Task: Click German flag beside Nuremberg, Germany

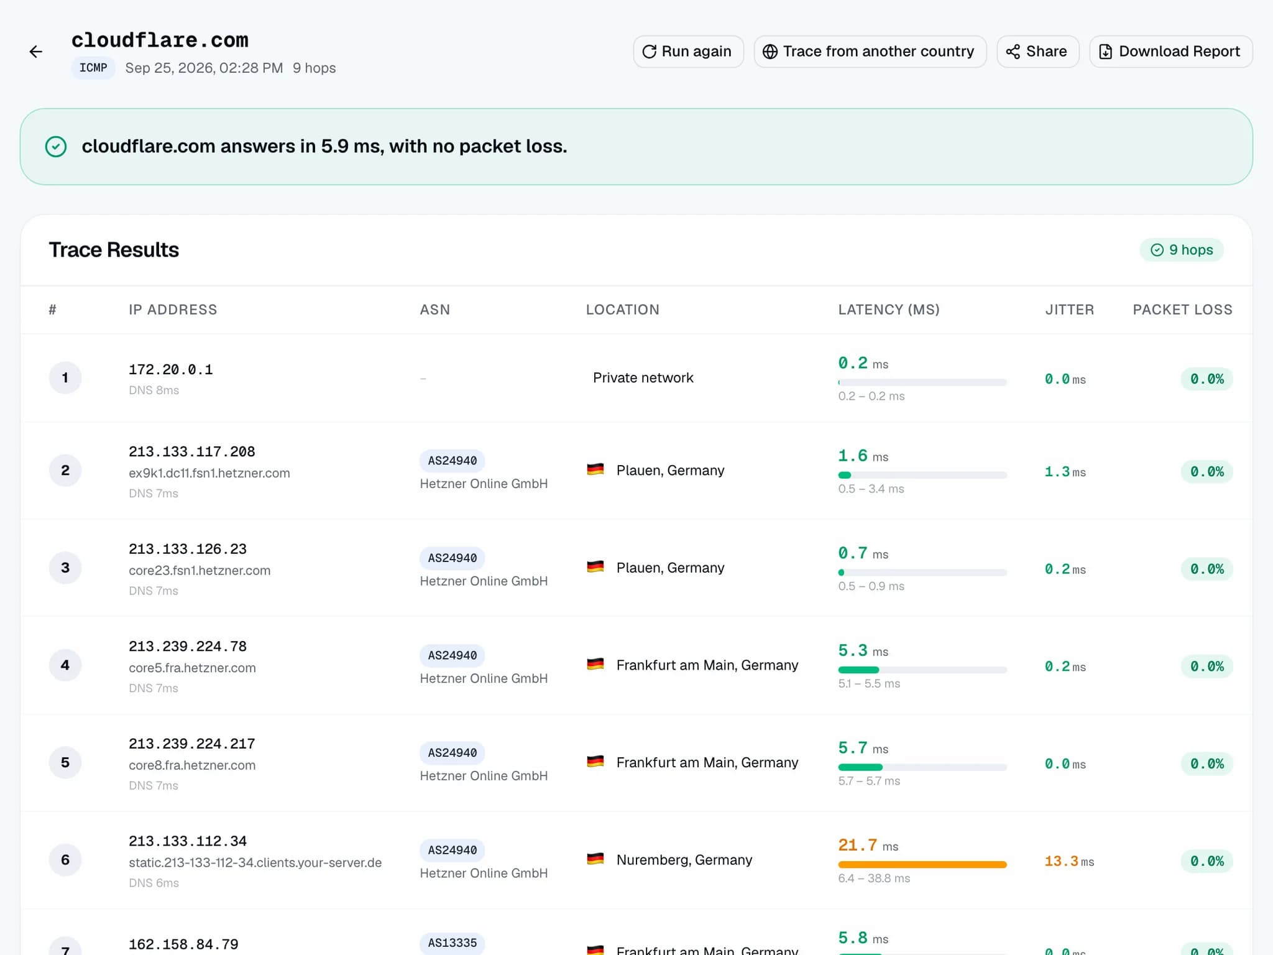Action: pos(595,859)
